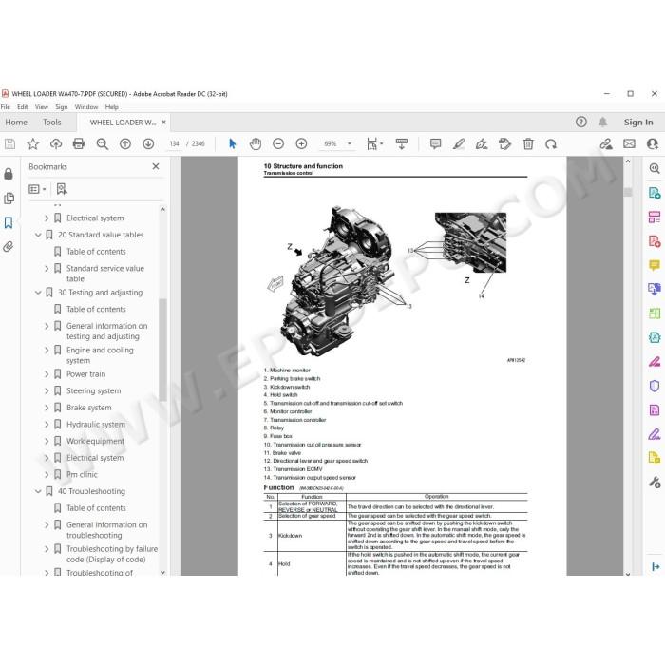The height and width of the screenshot is (665, 665).
Task: Expand the Work equipment bookmark
Action: (x=47, y=441)
